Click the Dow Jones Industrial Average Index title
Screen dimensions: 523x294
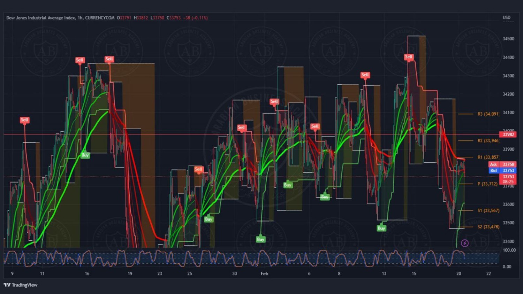pos(41,18)
